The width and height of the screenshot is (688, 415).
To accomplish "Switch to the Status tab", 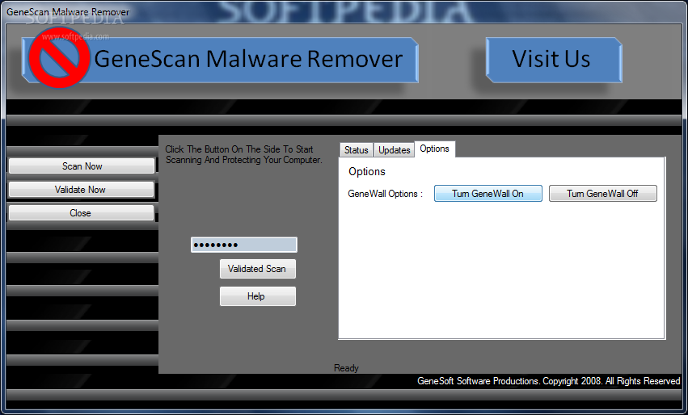I will point(357,150).
